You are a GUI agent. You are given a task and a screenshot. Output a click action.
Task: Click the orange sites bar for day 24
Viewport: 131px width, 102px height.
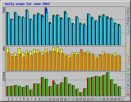click(x=97, y=64)
